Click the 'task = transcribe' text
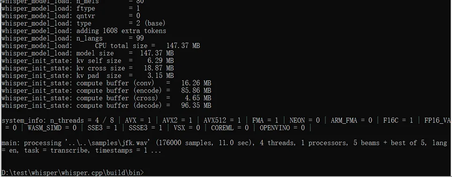Image resolution: width=452 pixels, height=177 pixels. [x=57, y=150]
